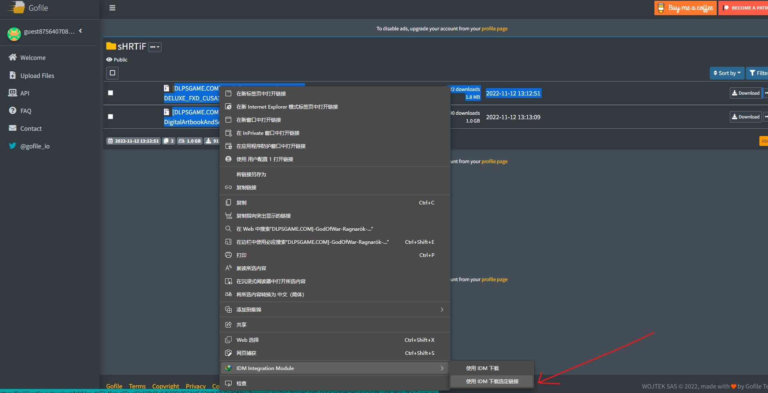The width and height of the screenshot is (768, 393).
Task: Open the FAQ page
Action: point(26,111)
